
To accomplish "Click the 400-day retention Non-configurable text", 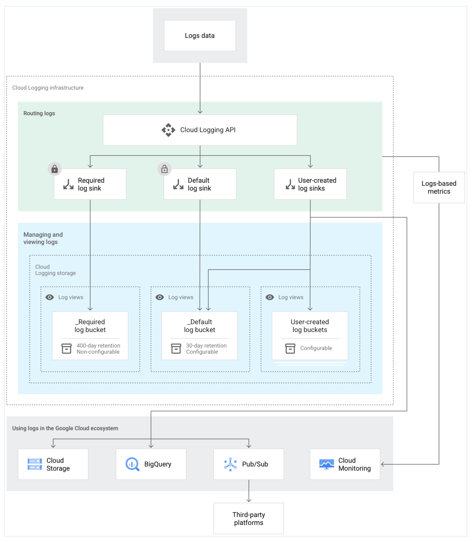I will pyautogui.click(x=98, y=349).
